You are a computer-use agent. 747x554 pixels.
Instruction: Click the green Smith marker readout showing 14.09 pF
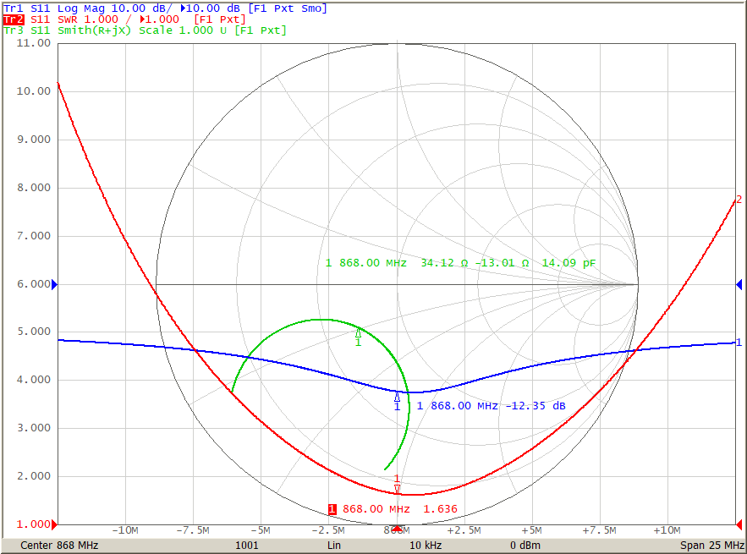coord(460,263)
